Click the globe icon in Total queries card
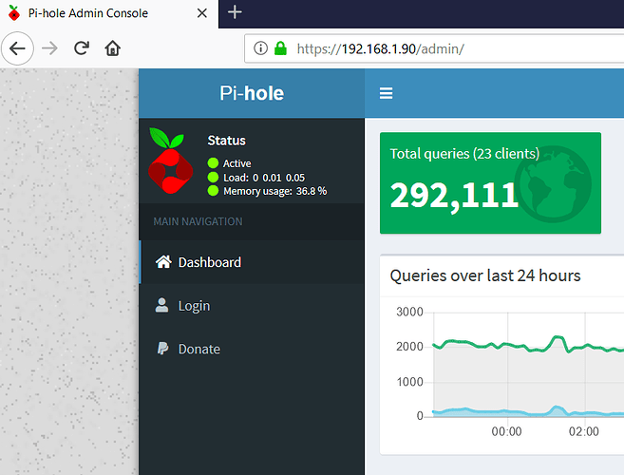This screenshot has width=624, height=475. (x=552, y=182)
